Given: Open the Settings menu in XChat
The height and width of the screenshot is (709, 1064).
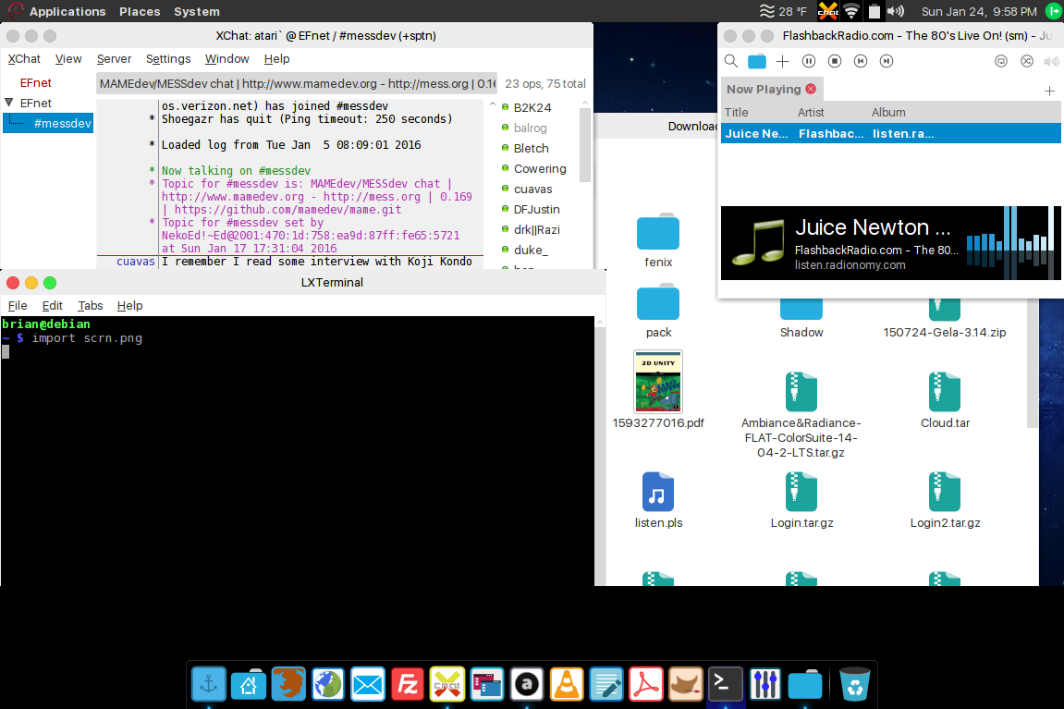Looking at the screenshot, I should [x=168, y=59].
